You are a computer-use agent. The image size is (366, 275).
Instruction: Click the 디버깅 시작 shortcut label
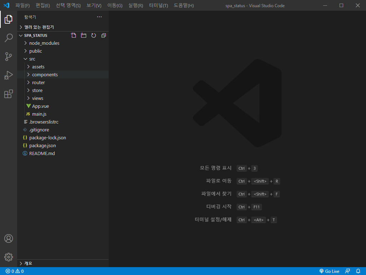pyautogui.click(x=219, y=207)
